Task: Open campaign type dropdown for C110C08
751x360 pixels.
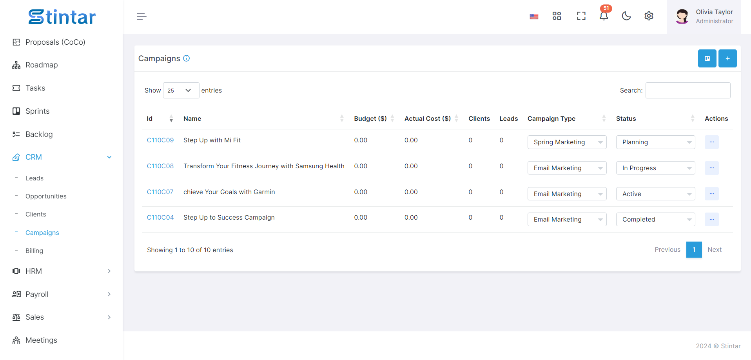Action: click(x=567, y=168)
